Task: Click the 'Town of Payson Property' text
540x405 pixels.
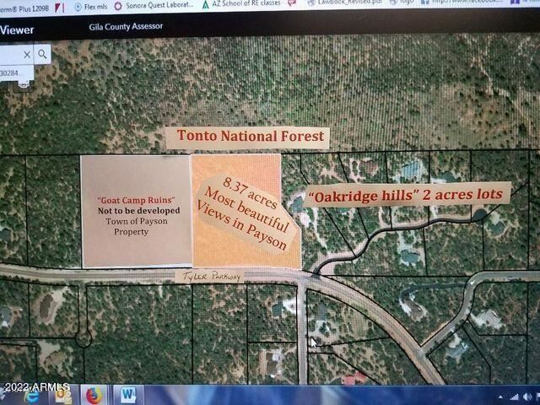Action: [x=136, y=227]
